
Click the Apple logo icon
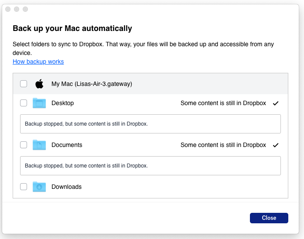click(x=40, y=84)
